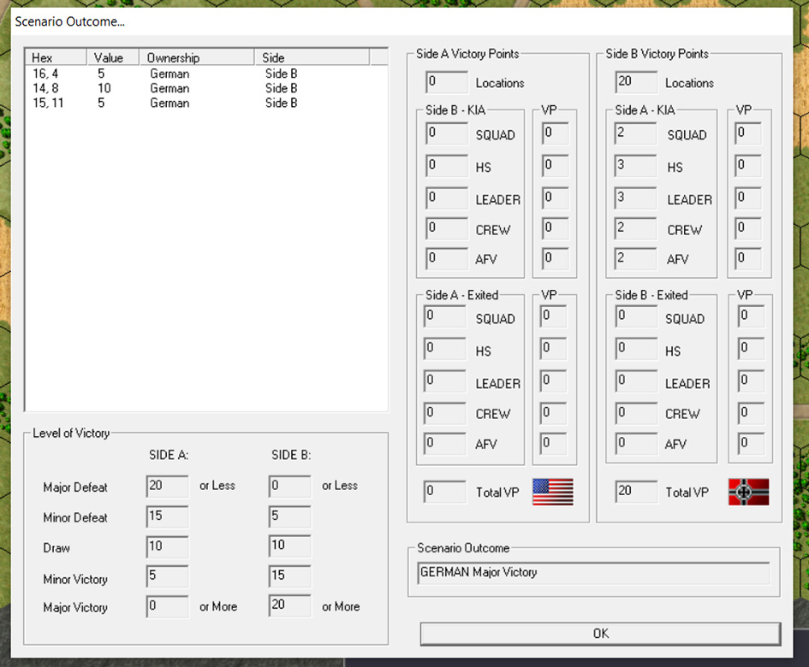
Task: Click Side B - KIA LEADER count field
Action: (447, 198)
